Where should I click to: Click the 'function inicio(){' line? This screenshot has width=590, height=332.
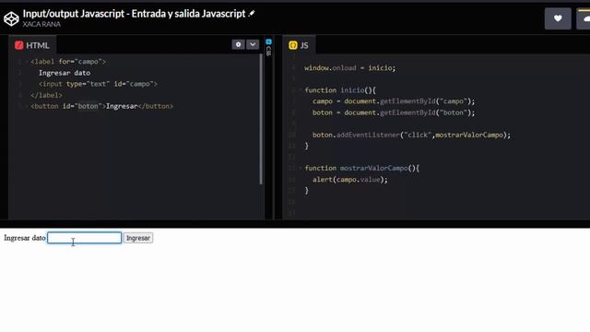(x=340, y=90)
